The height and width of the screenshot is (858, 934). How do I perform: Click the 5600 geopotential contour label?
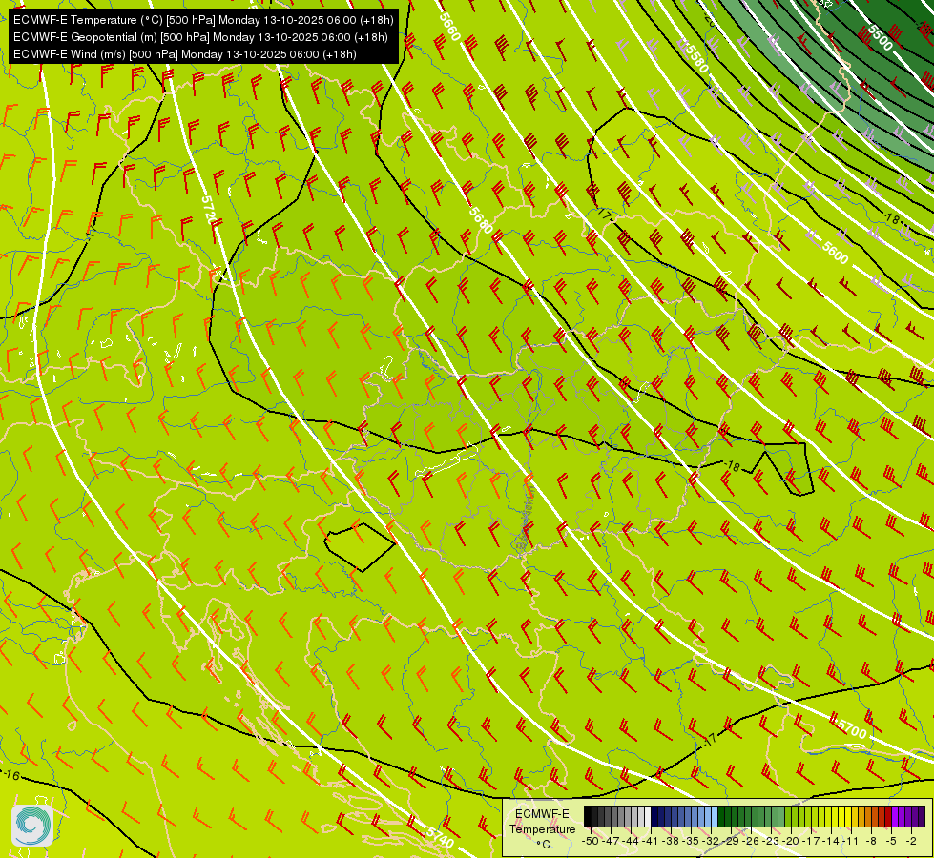tap(835, 252)
